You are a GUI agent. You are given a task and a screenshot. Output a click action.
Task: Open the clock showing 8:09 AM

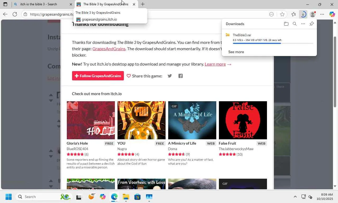[325, 197]
